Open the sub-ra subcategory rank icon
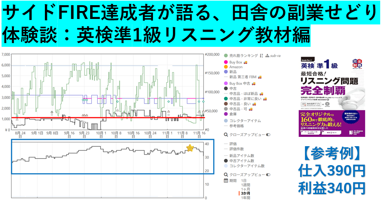Screen dimensions: 384x201 point(267,56)
